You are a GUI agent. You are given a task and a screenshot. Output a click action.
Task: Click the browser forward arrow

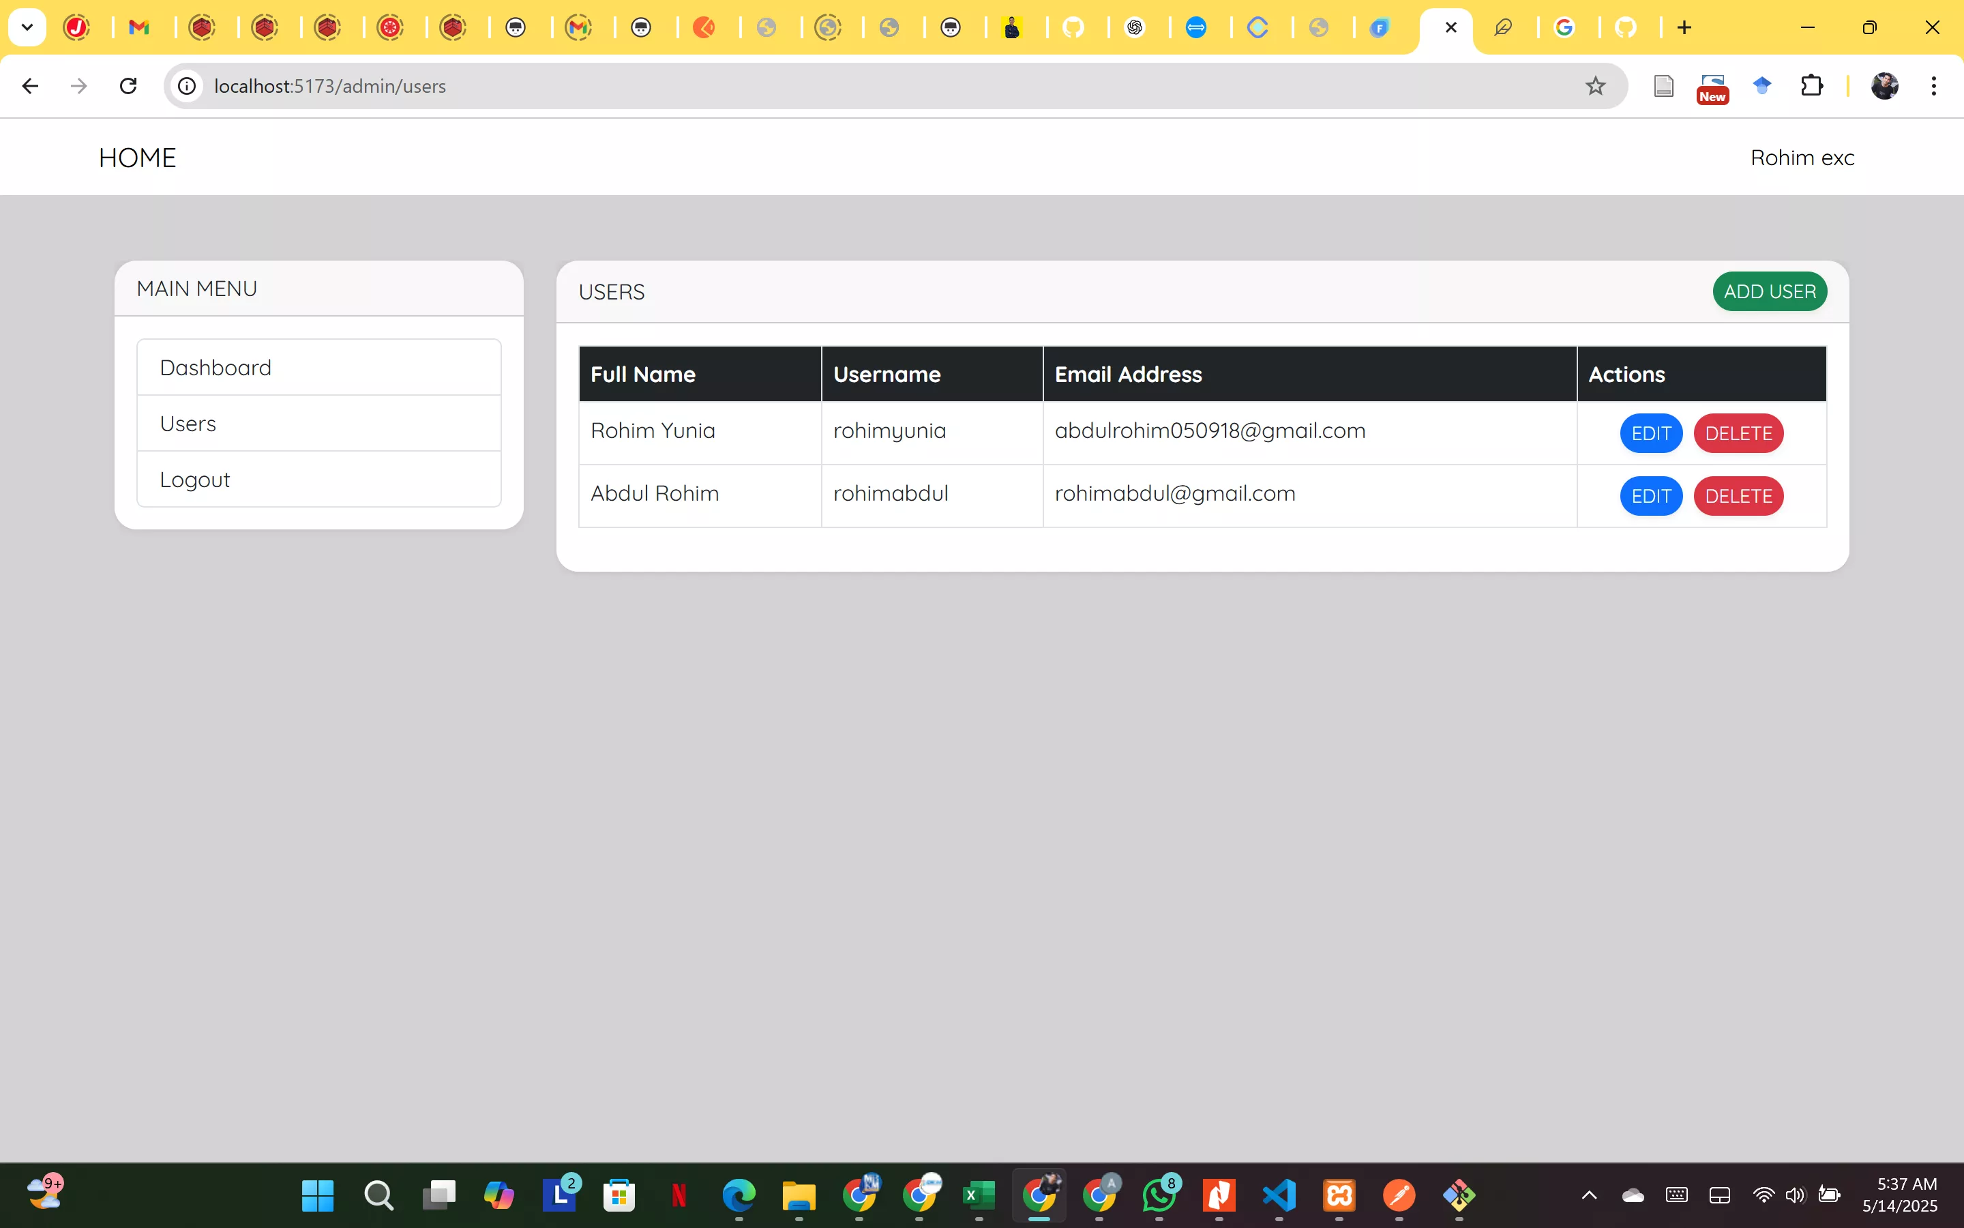tap(78, 86)
